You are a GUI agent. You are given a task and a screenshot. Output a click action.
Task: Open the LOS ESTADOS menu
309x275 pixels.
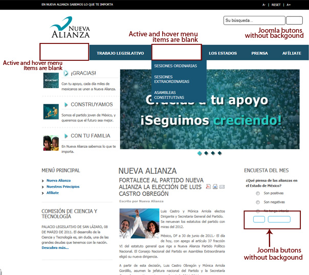[x=223, y=53]
